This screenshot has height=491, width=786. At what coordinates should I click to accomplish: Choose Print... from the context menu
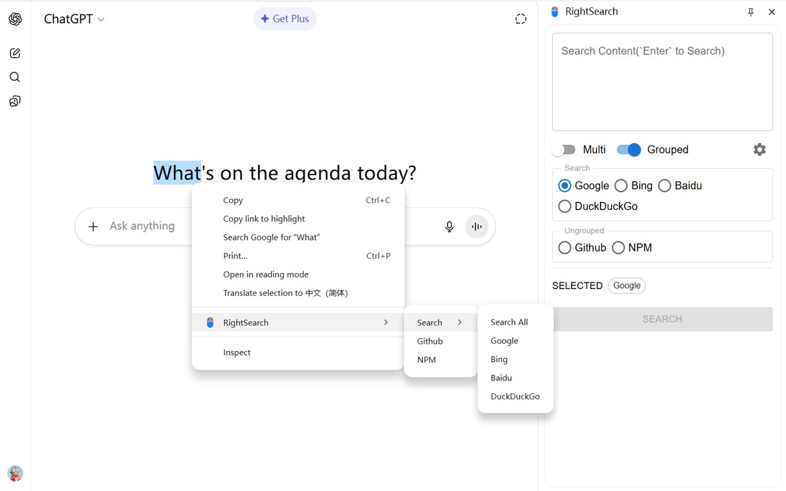pyautogui.click(x=298, y=256)
